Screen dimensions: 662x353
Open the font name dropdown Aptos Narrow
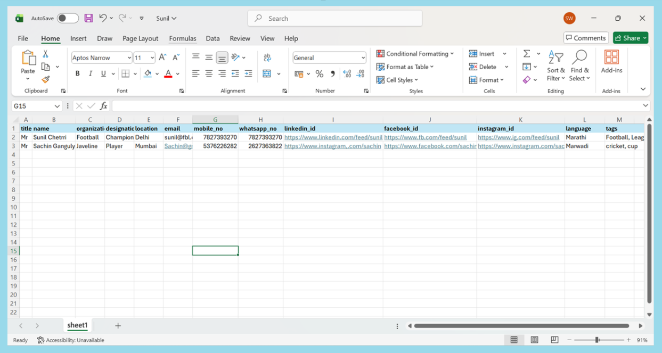click(129, 58)
